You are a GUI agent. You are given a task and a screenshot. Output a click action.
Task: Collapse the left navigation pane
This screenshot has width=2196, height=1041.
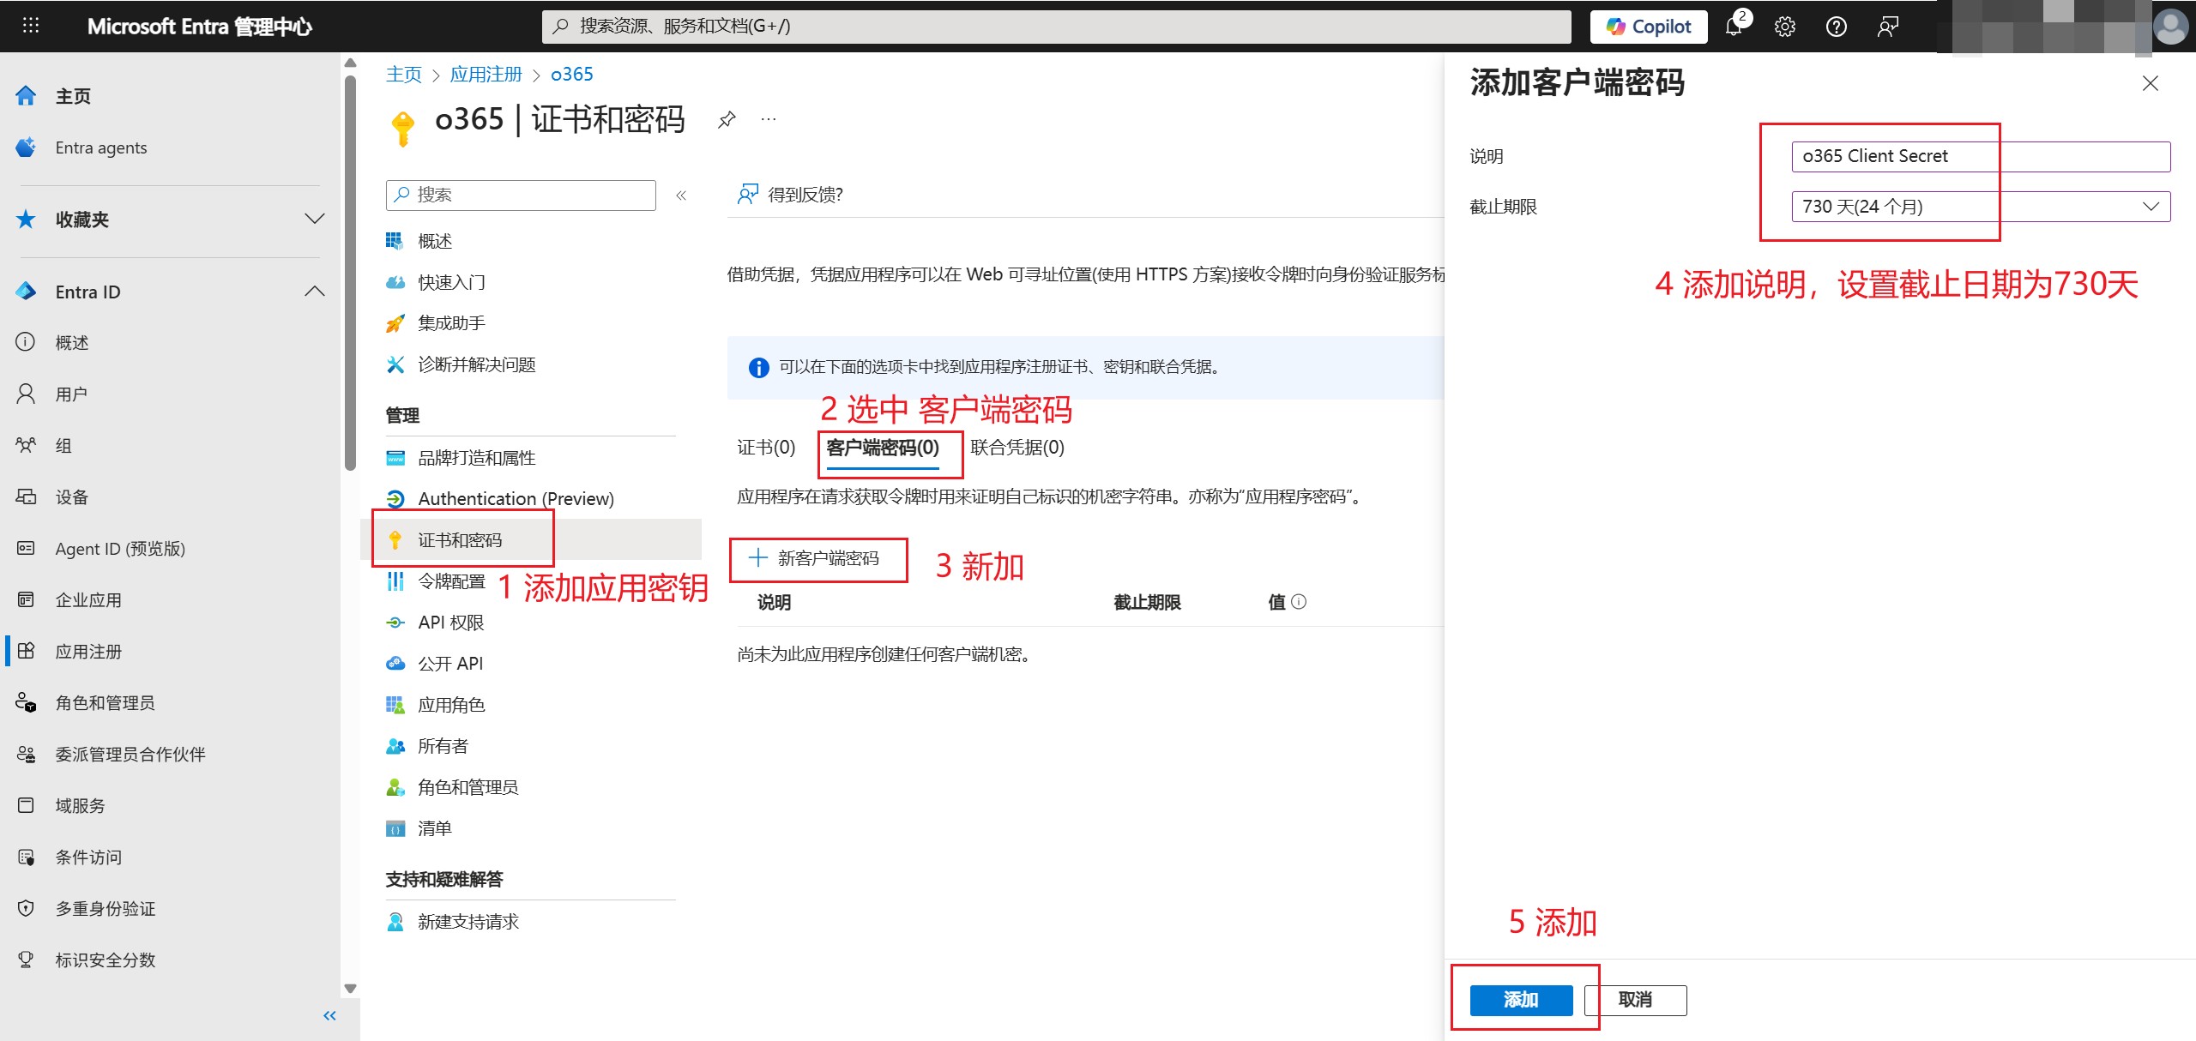click(x=329, y=1016)
